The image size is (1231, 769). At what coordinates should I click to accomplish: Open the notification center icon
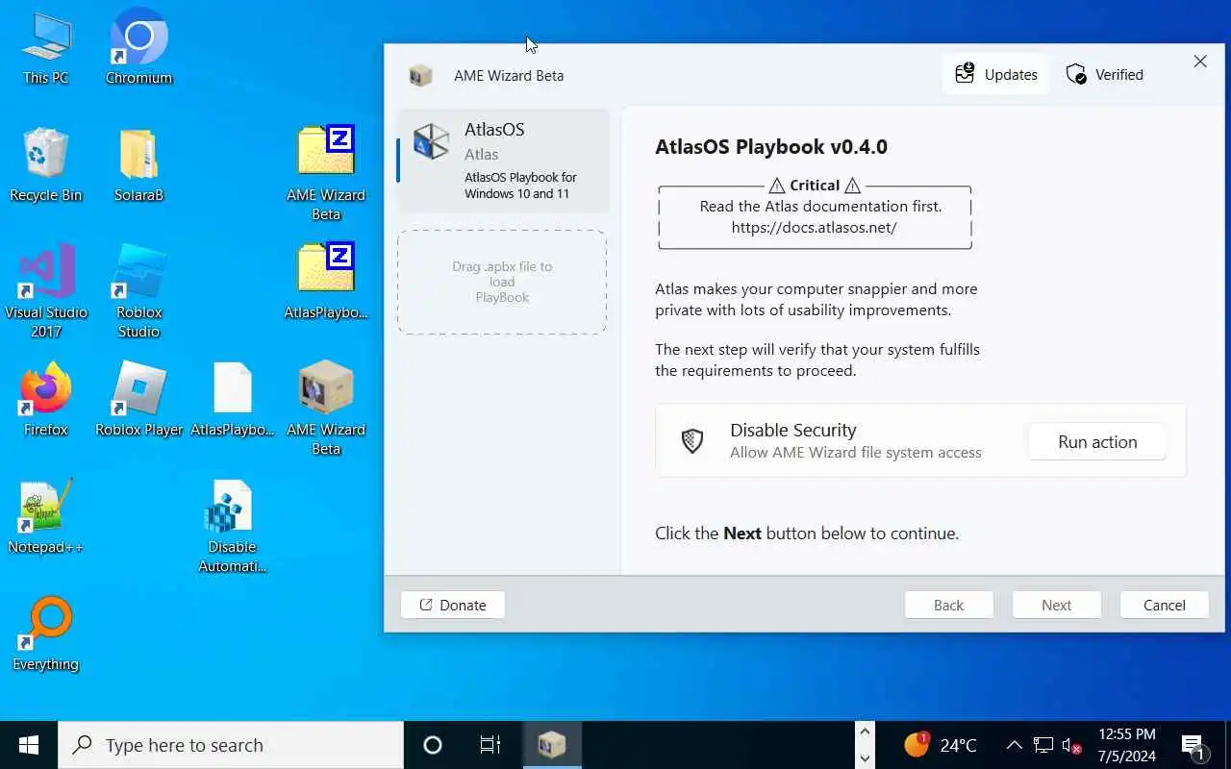pos(1194,745)
